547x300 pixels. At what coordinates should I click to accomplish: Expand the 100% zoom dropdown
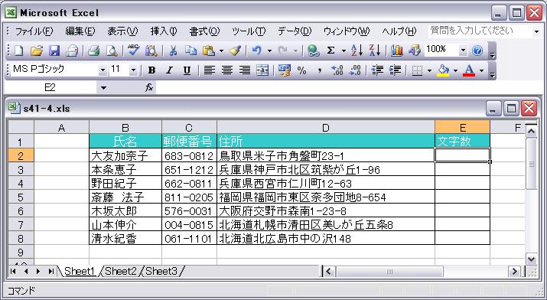tap(463, 51)
